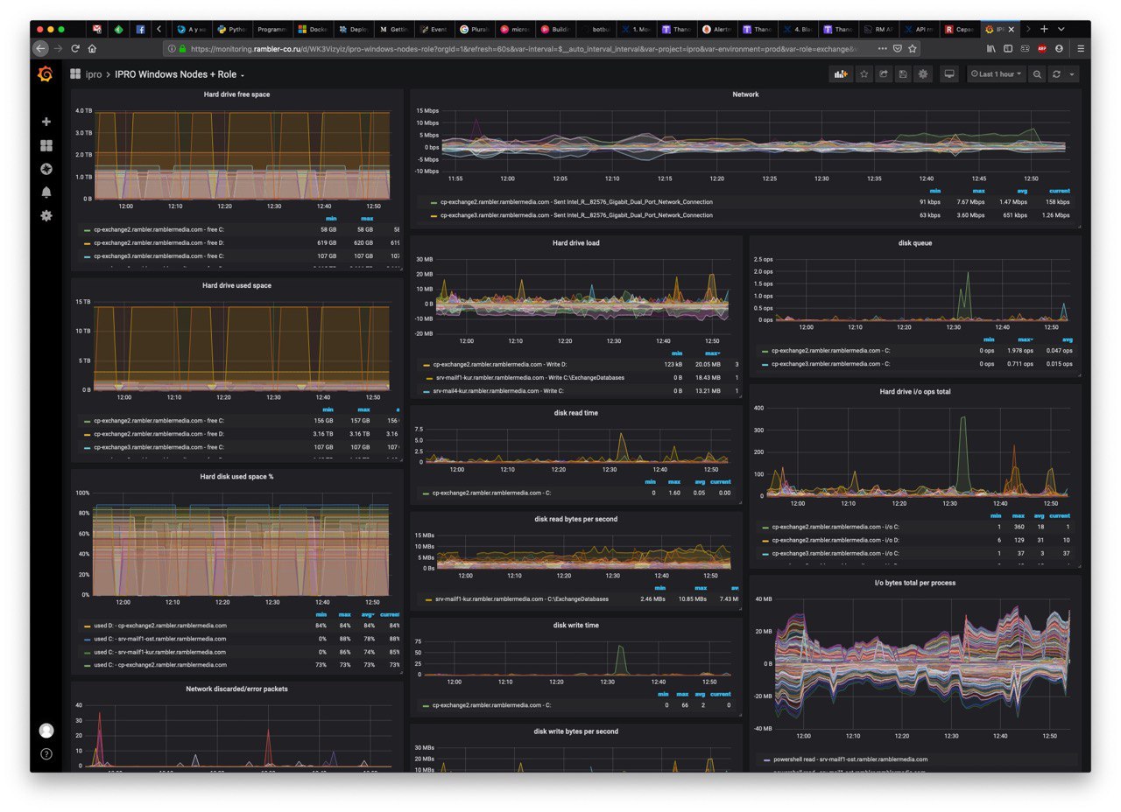
Task: Open the Dashboards icon in the left sidebar
Action: [46, 145]
